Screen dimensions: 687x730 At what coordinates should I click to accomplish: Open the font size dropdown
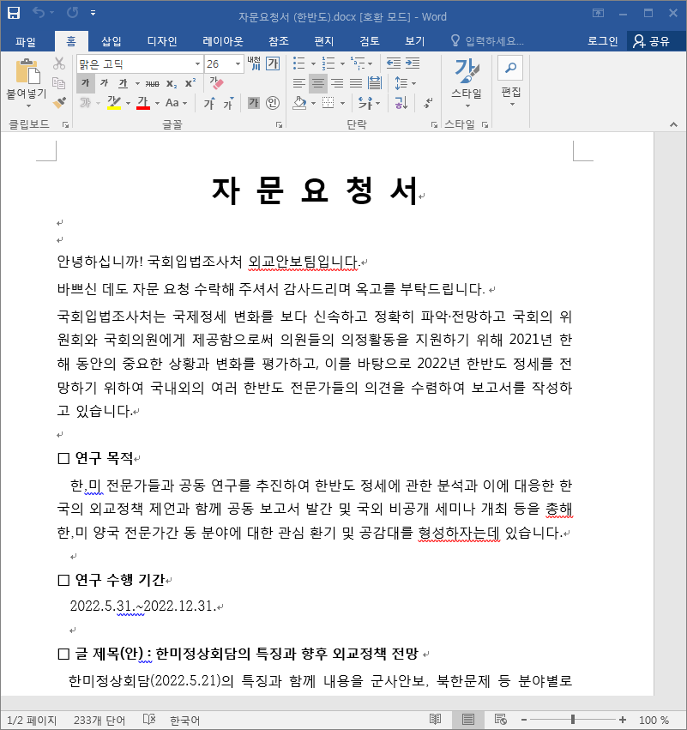click(238, 63)
